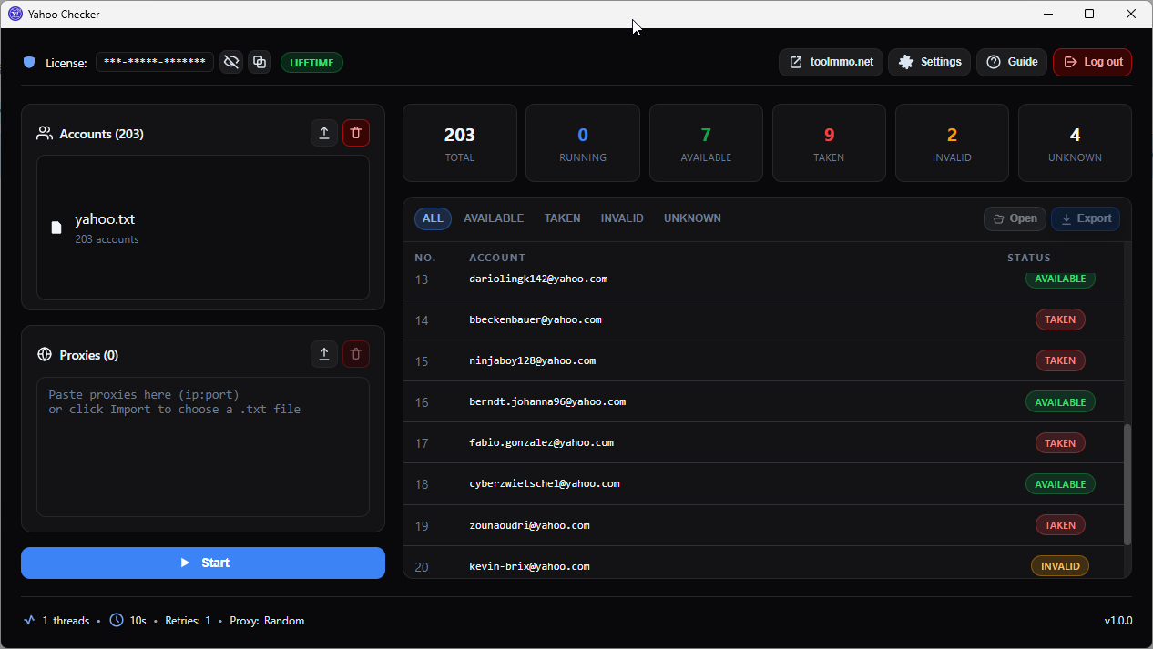The image size is (1153, 649).
Task: Delete accounts list with trash icon
Action: pyautogui.click(x=356, y=133)
